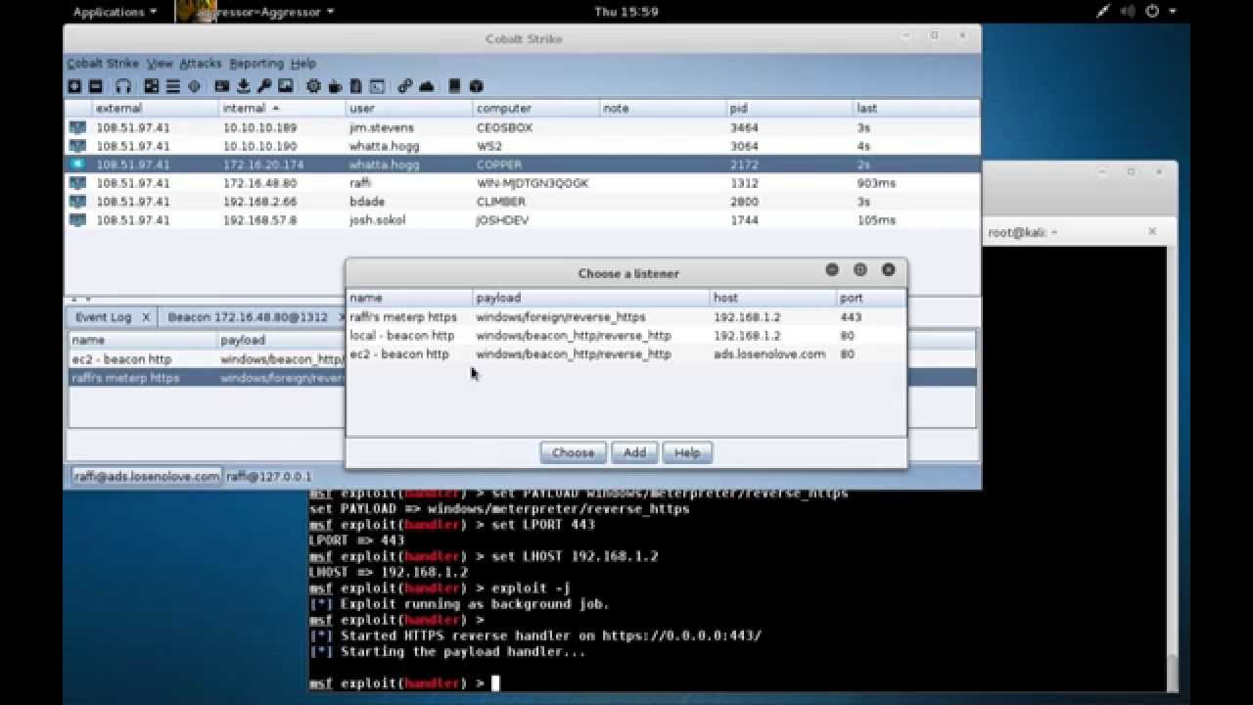Click the volume icon in top panel
Screen dimensions: 1253x705
tap(1127, 12)
